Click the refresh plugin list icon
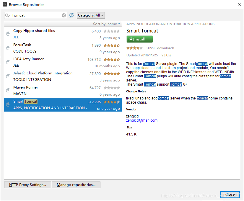 [x=71, y=15]
